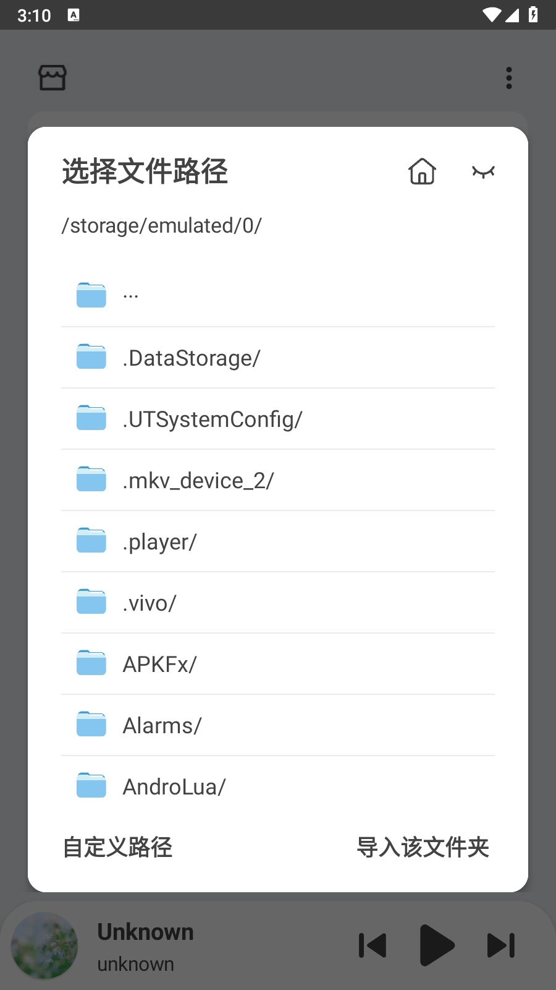The height and width of the screenshot is (990, 556).
Task: Skip to the next track
Action: click(501, 945)
